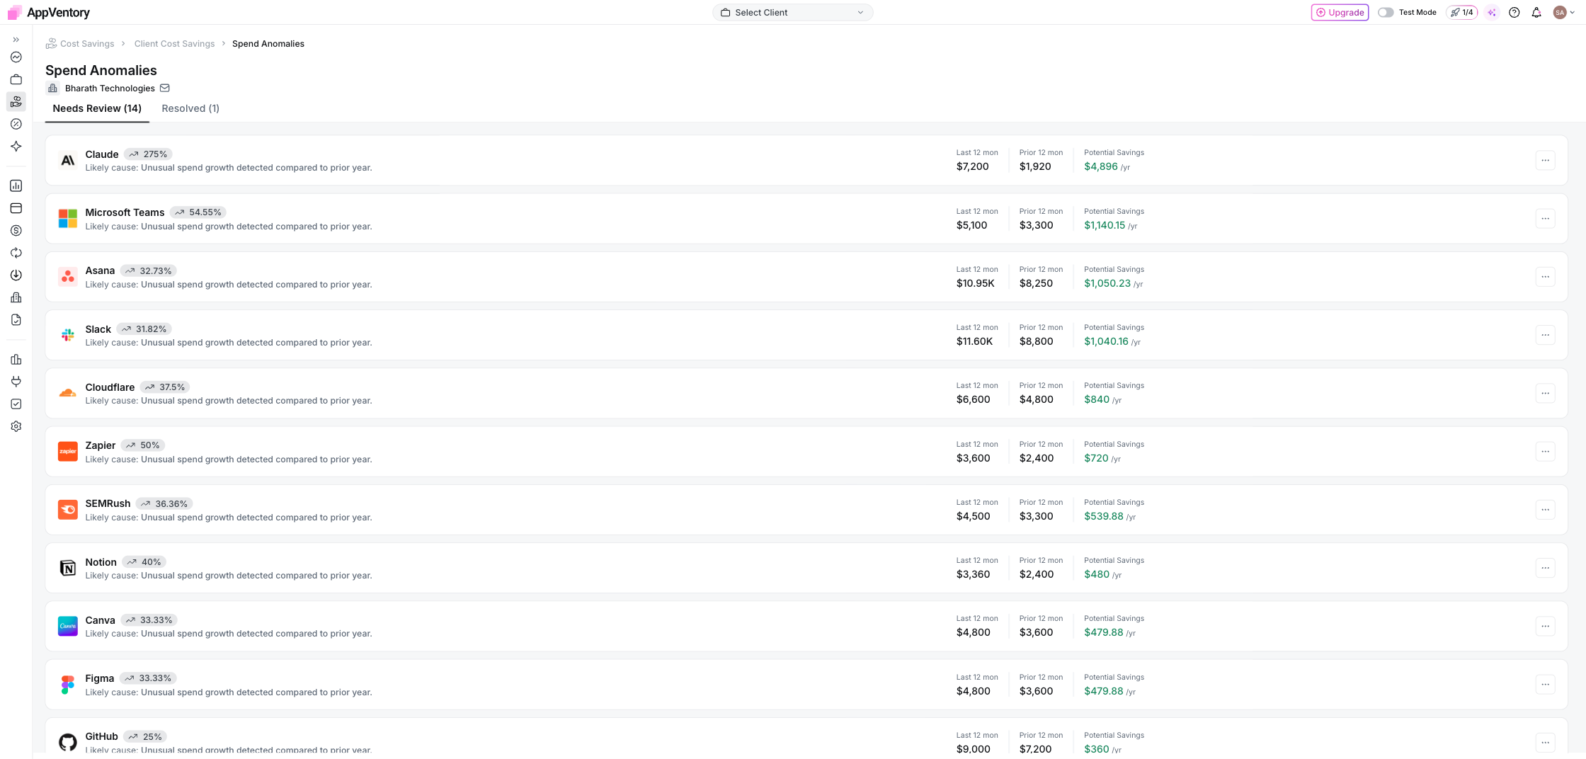
Task: Open the three-dot menu for SEMRush
Action: [x=1546, y=510]
